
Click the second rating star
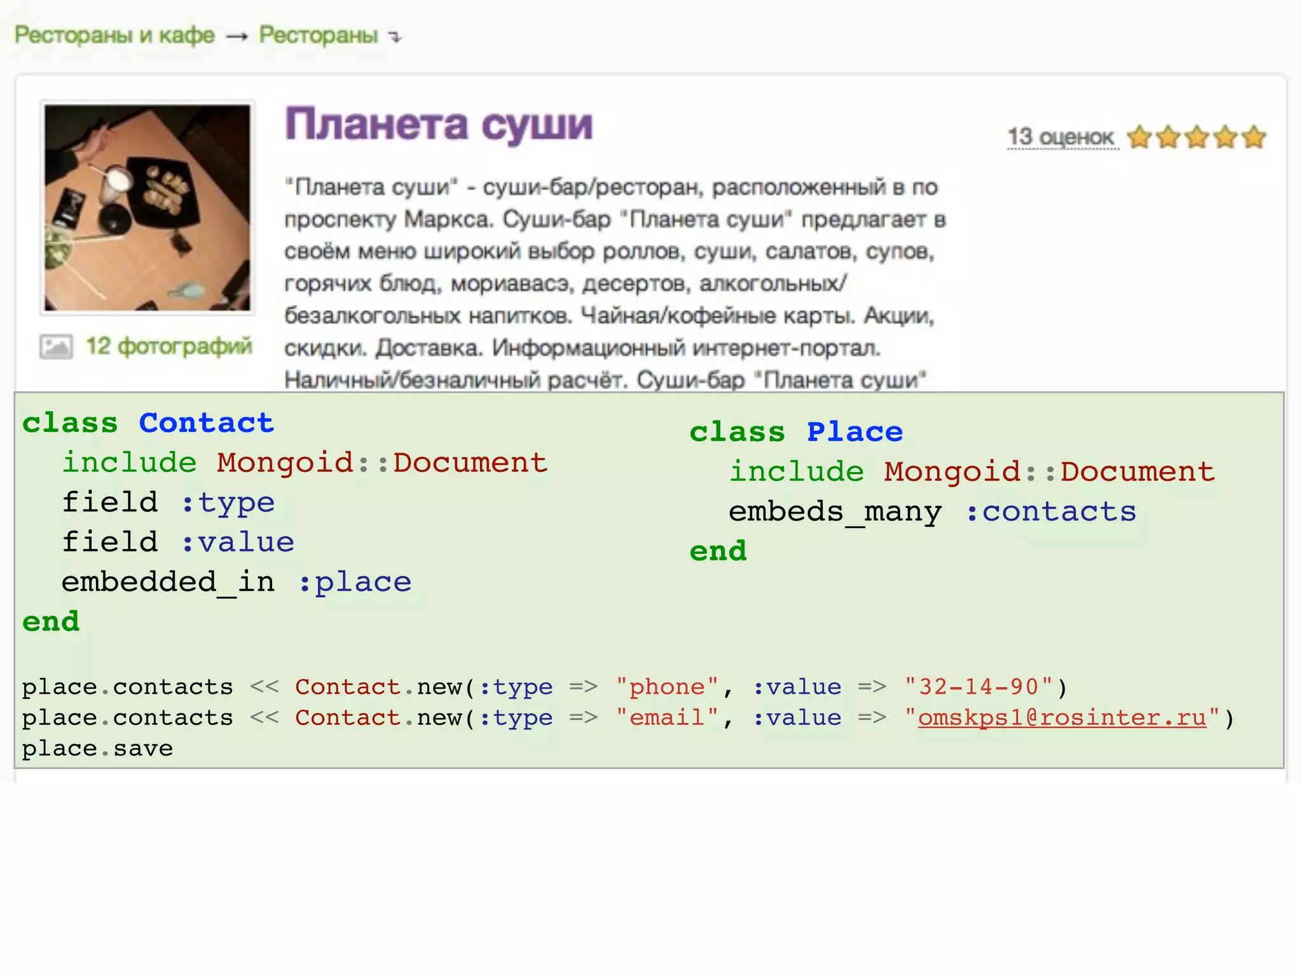click(x=1168, y=137)
